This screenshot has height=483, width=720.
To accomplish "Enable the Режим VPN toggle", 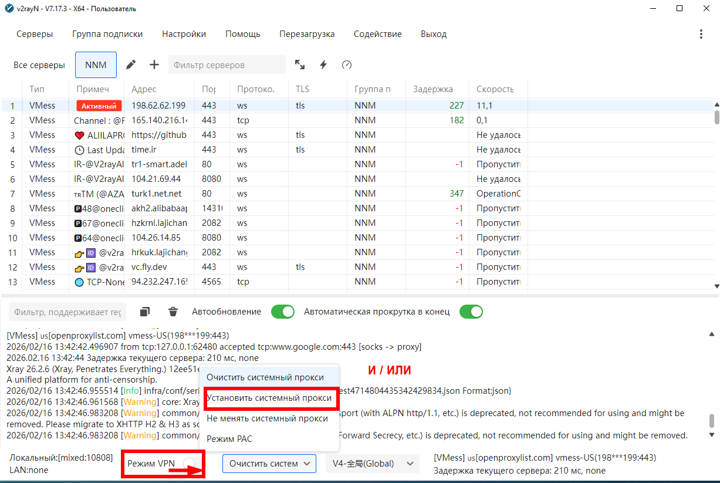I will tap(190, 464).
